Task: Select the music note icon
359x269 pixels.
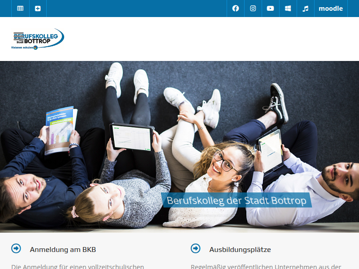Action: pos(306,9)
